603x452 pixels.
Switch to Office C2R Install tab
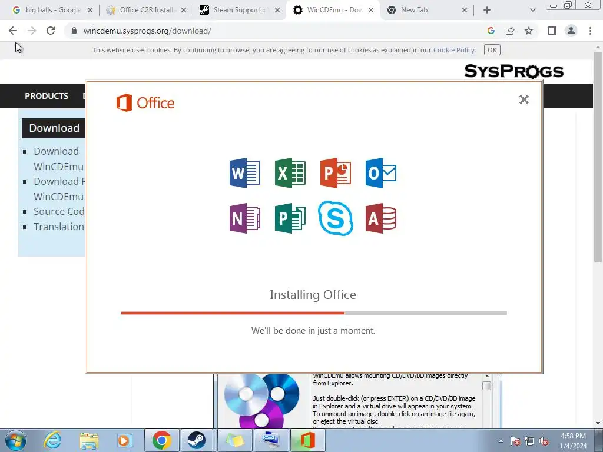pos(147,10)
